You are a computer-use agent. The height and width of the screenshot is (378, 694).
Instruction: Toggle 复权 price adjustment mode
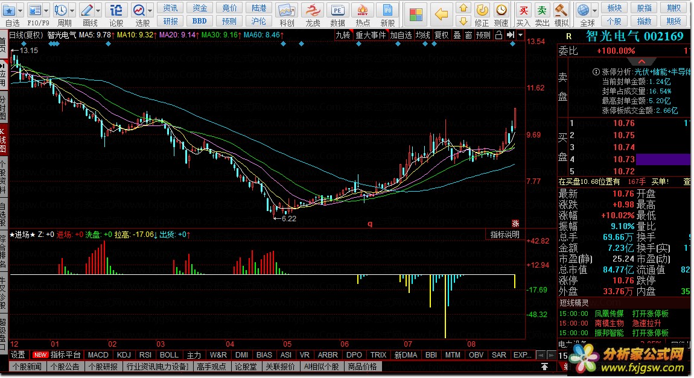tap(441, 35)
